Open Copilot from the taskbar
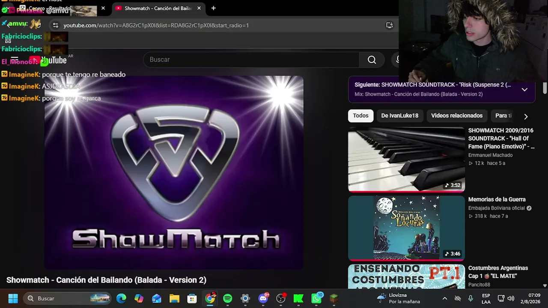The image size is (548, 308). point(139,299)
